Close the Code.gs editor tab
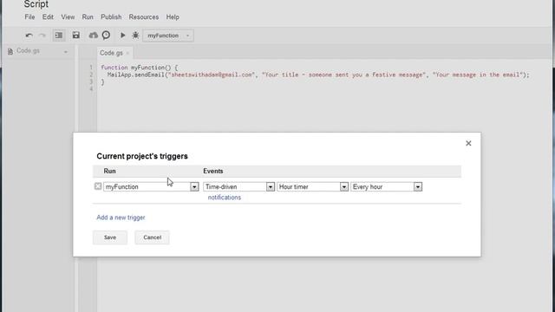This screenshot has height=312, width=555. pos(127,54)
